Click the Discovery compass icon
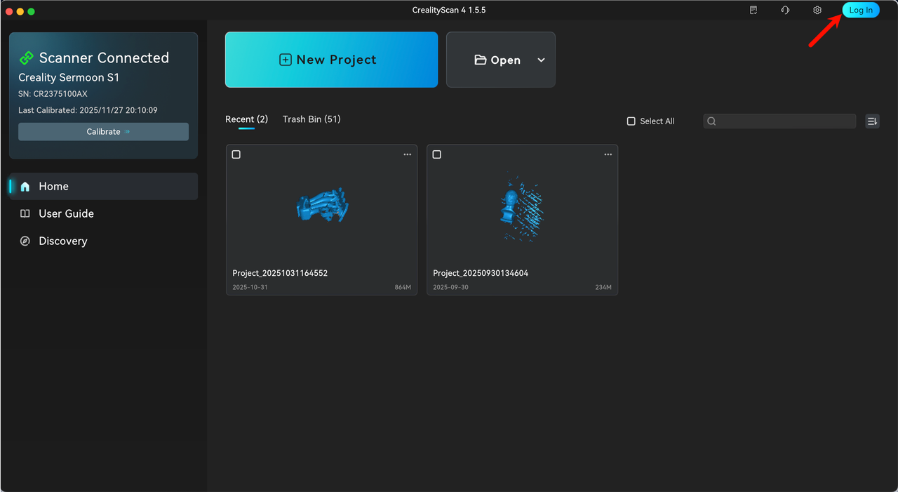898x492 pixels. (25, 241)
